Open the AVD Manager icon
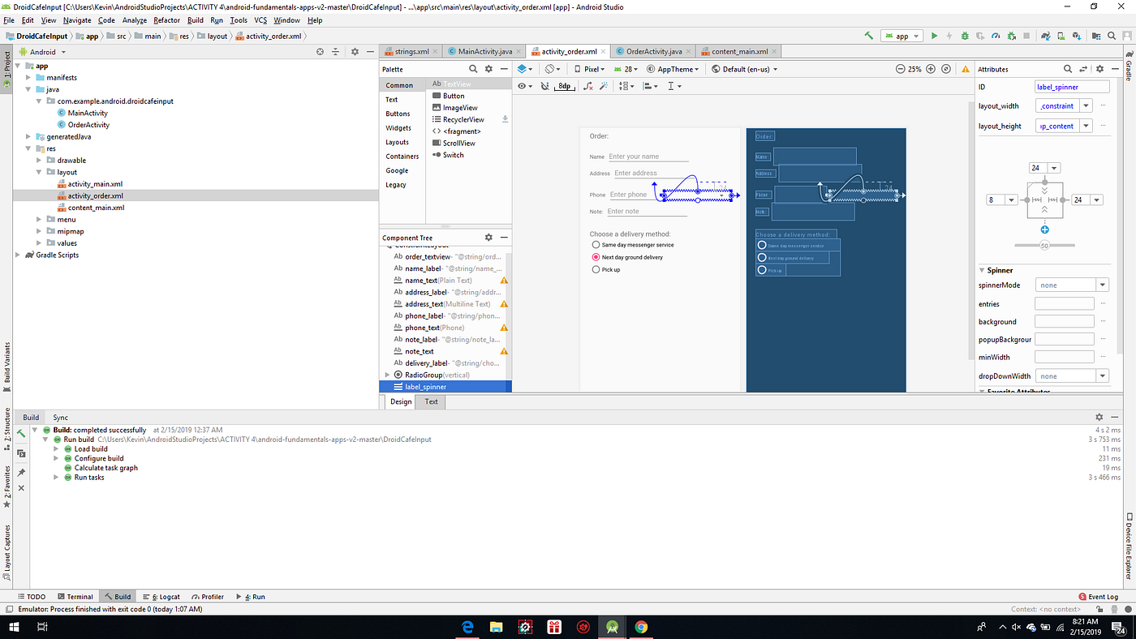This screenshot has width=1136, height=639. click(1061, 36)
